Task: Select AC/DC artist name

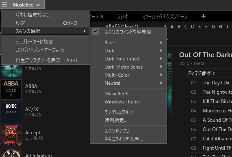Action: (x=33, y=110)
